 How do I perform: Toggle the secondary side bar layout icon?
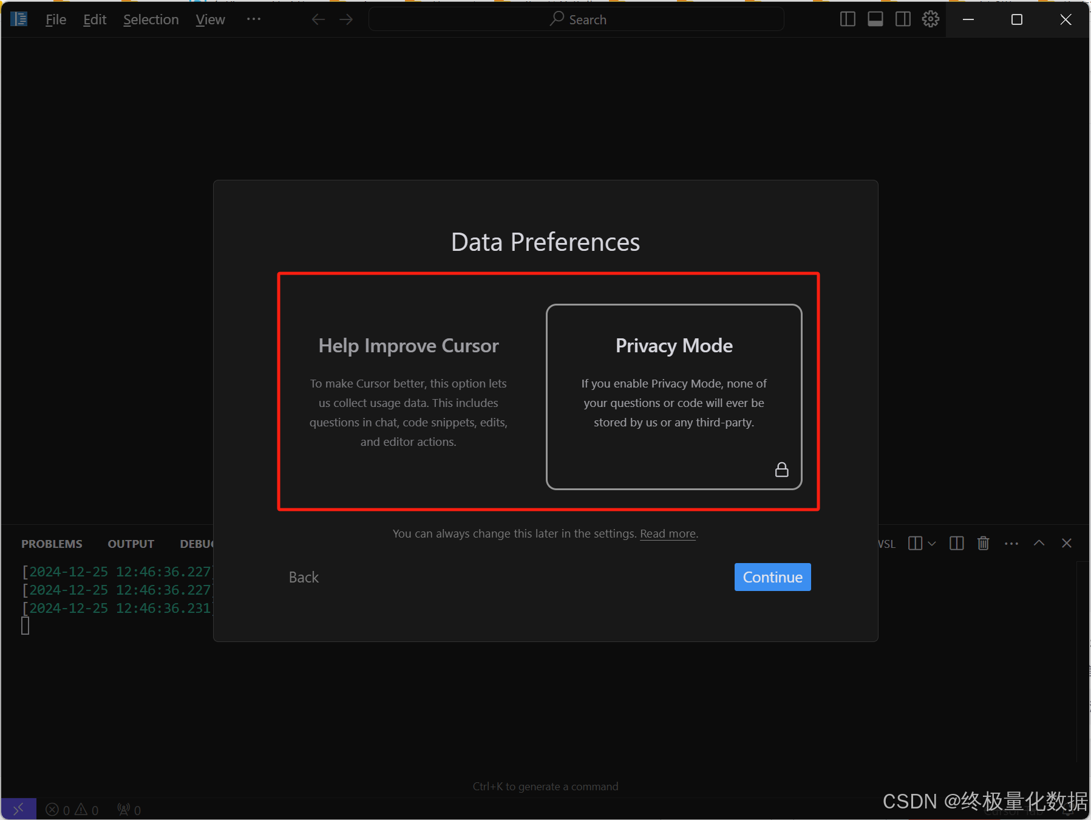(903, 19)
